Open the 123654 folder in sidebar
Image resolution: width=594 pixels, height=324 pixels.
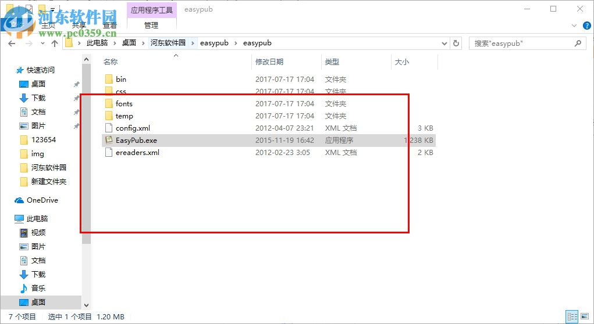click(43, 140)
